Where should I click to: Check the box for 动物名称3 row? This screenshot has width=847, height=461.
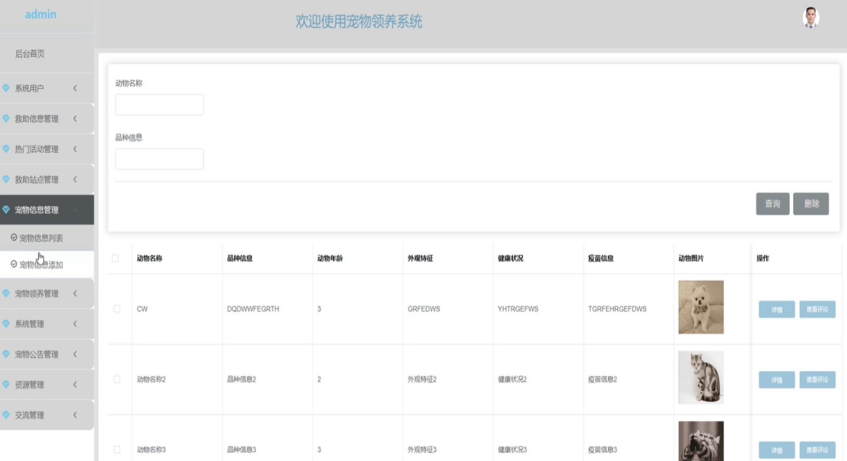117,450
